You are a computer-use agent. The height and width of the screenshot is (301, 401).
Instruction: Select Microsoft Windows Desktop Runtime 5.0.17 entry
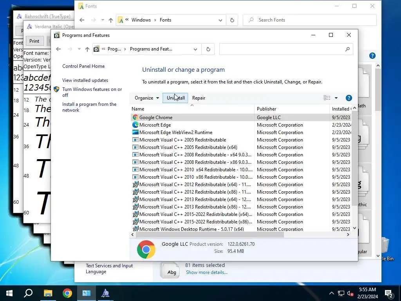point(241,229)
